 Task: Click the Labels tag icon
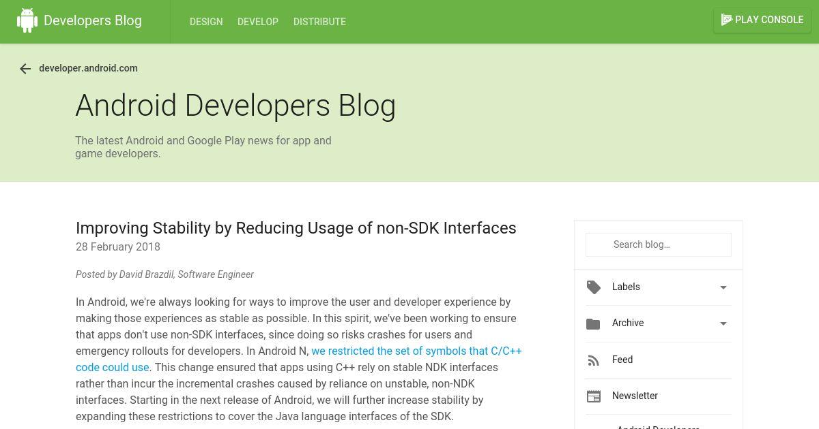tap(594, 287)
